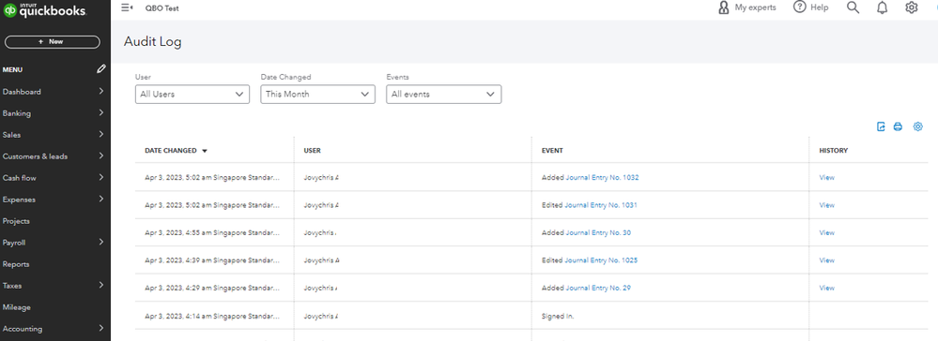
Task: Open the Help menu
Action: click(810, 7)
